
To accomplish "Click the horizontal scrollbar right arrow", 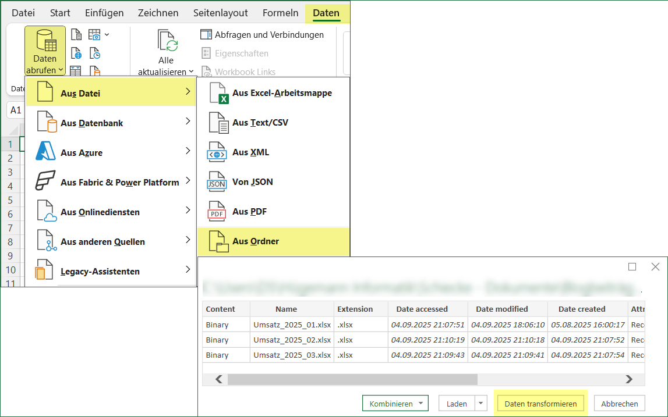I will point(629,379).
